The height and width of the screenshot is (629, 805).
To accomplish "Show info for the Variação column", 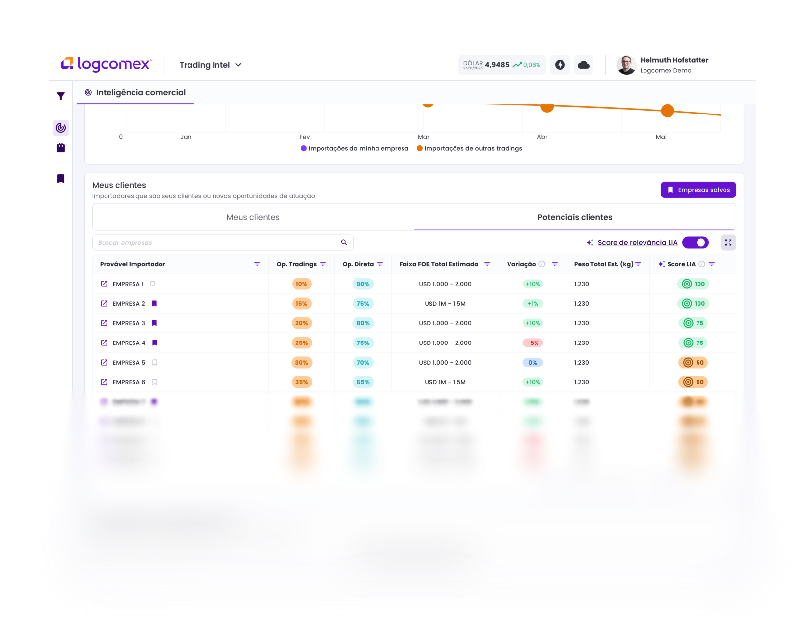I will 542,264.
